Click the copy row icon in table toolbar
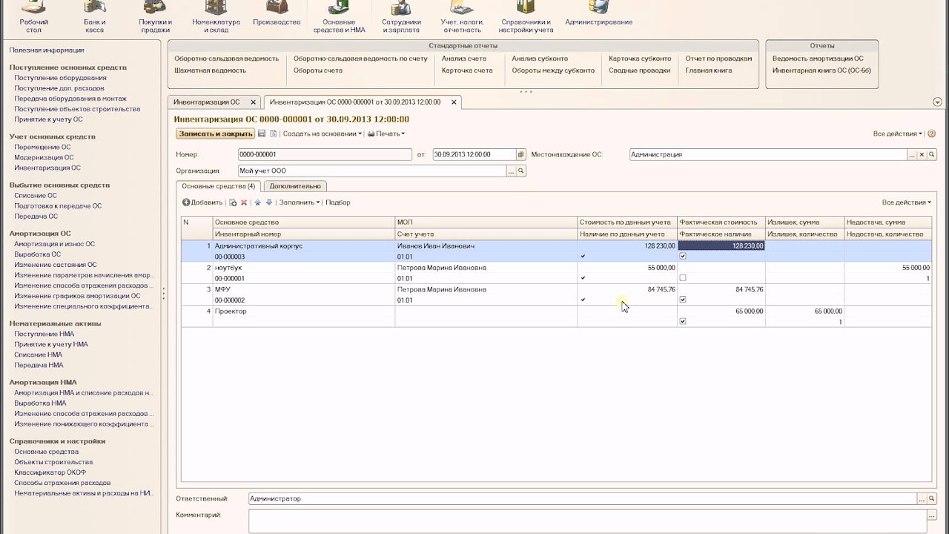 233,202
